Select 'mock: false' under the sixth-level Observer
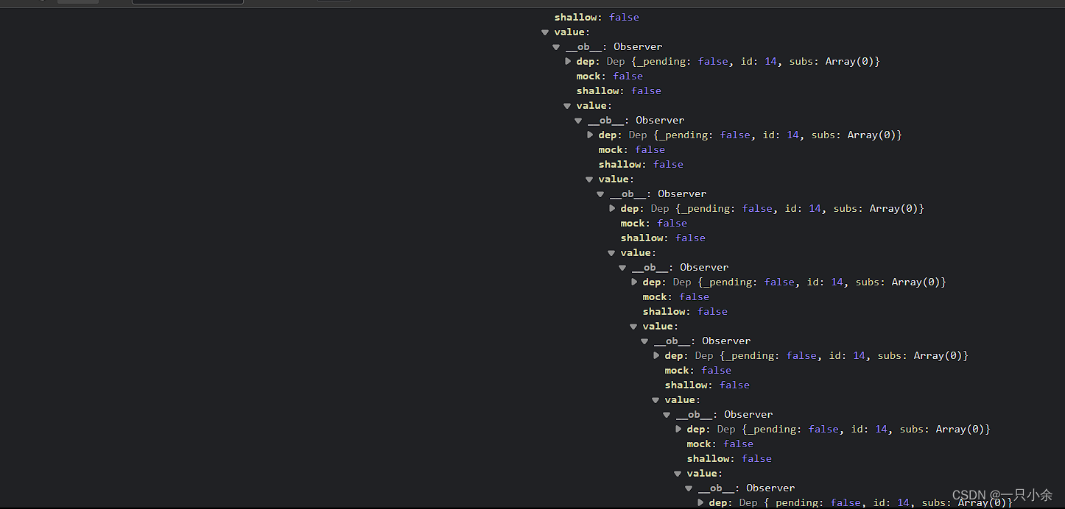Screen dimensions: 1065x509 (x=720, y=444)
